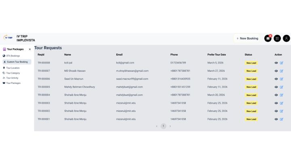This screenshot has width=291, height=164.
Task: Open the user profile icon
Action: 286,38
